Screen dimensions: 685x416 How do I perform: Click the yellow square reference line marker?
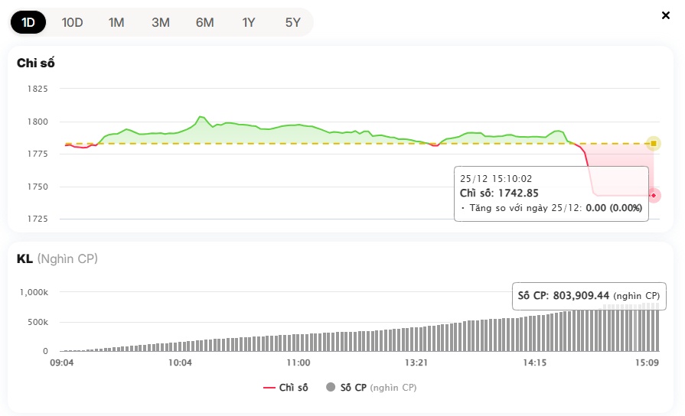pyautogui.click(x=653, y=143)
